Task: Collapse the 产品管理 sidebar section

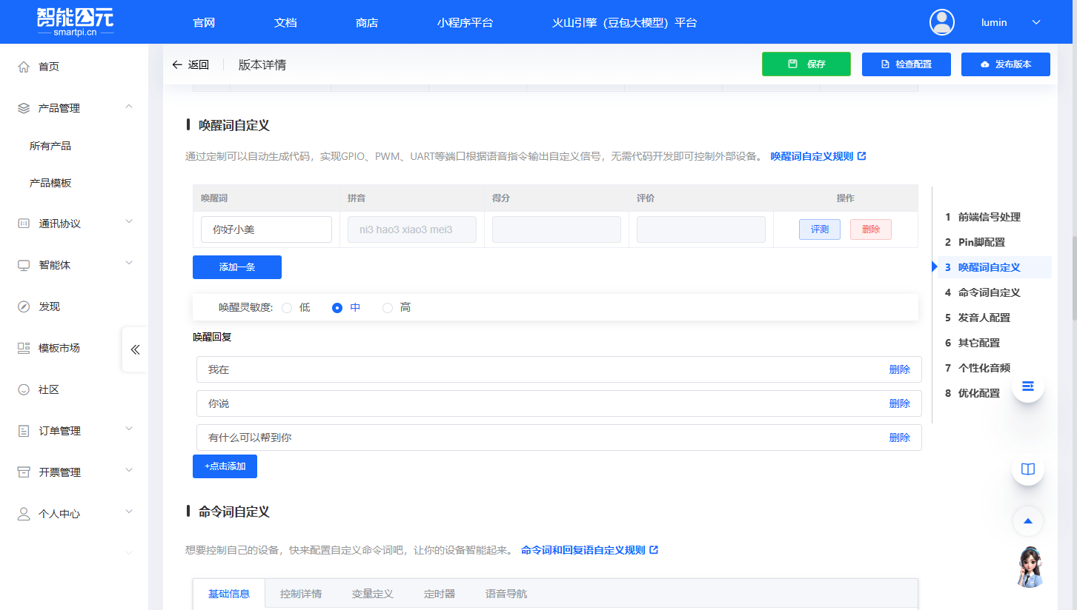Action: click(x=129, y=107)
